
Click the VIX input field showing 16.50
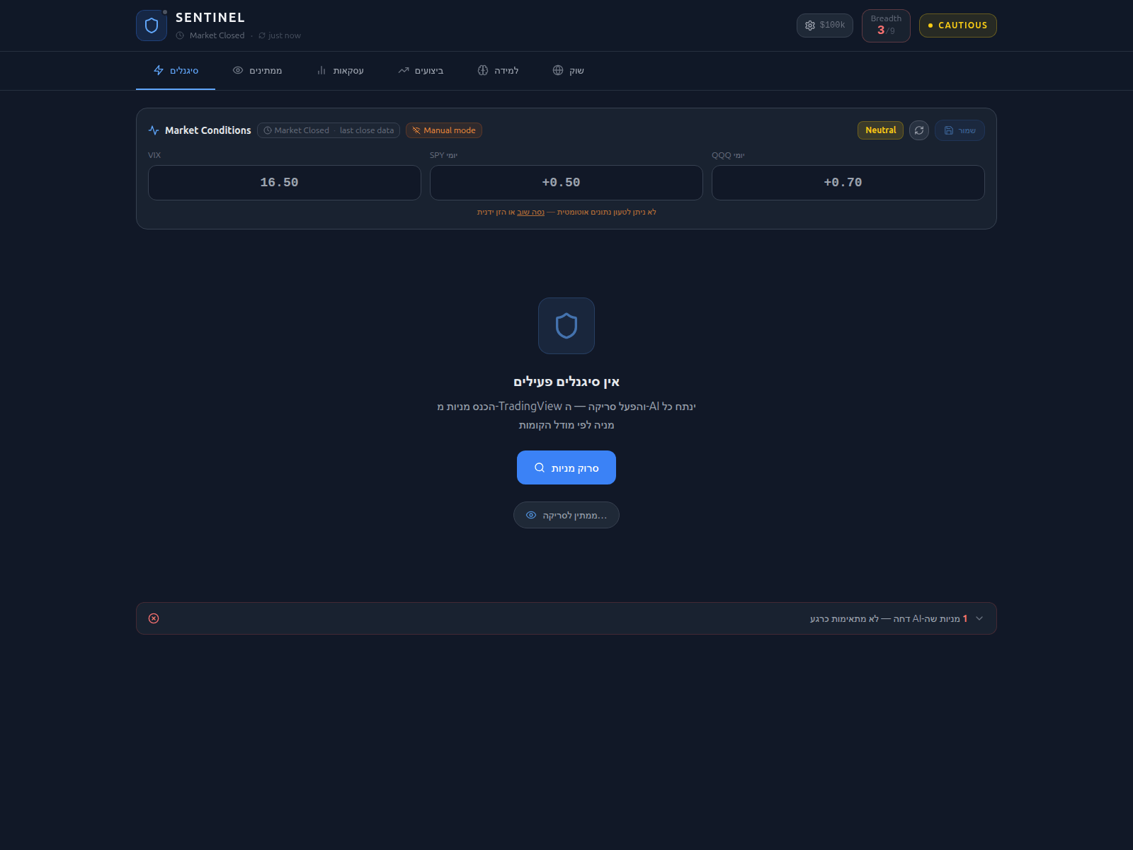285,183
